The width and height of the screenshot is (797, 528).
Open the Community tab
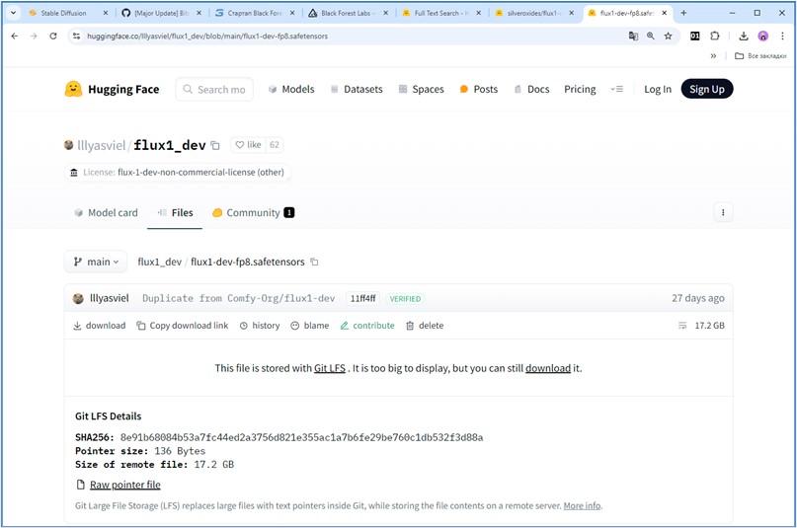click(x=253, y=212)
